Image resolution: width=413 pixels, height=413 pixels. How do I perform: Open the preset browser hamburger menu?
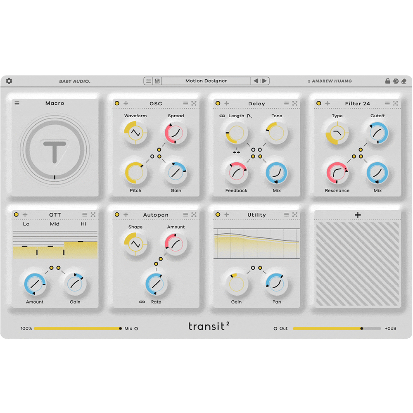point(148,81)
